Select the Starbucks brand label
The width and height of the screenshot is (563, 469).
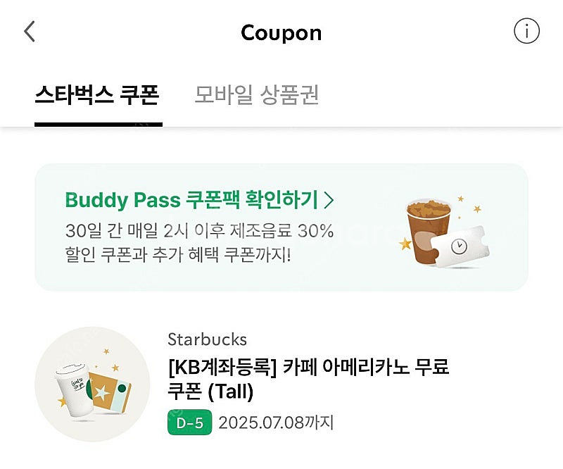[x=207, y=339]
